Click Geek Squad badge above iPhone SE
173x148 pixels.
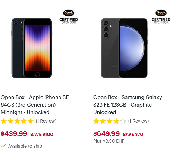[69, 13]
